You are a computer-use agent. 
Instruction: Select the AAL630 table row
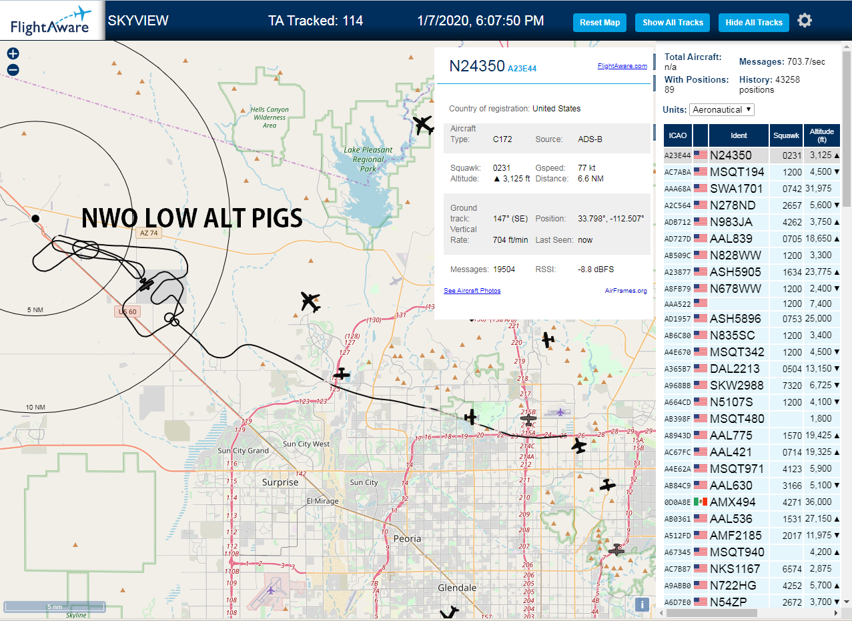[753, 485]
